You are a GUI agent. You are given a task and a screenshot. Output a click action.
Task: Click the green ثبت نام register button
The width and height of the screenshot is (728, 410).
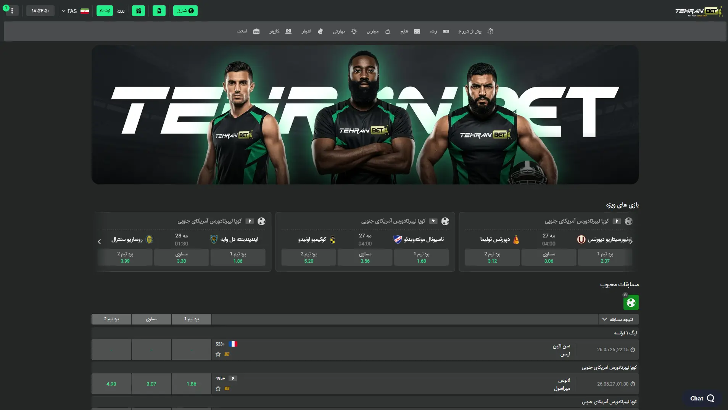tap(105, 11)
